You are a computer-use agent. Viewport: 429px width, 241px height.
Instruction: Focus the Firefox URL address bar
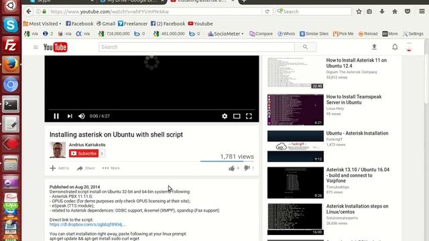(x=155, y=11)
